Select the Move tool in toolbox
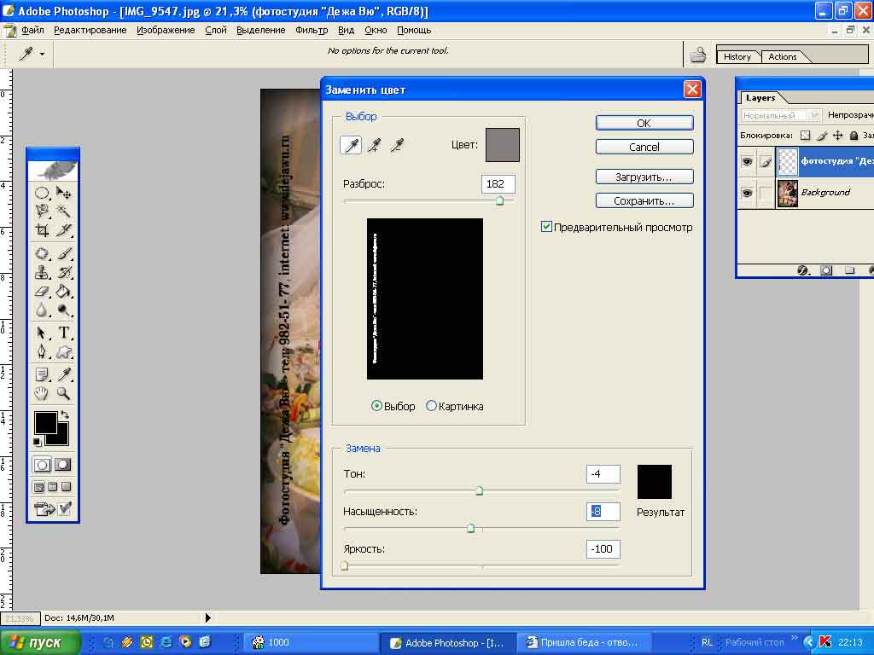 pos(63,194)
